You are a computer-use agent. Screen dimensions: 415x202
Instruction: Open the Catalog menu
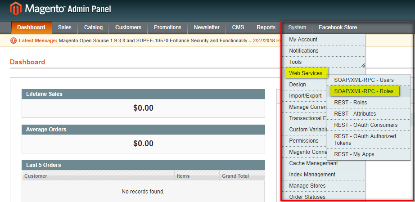click(93, 27)
